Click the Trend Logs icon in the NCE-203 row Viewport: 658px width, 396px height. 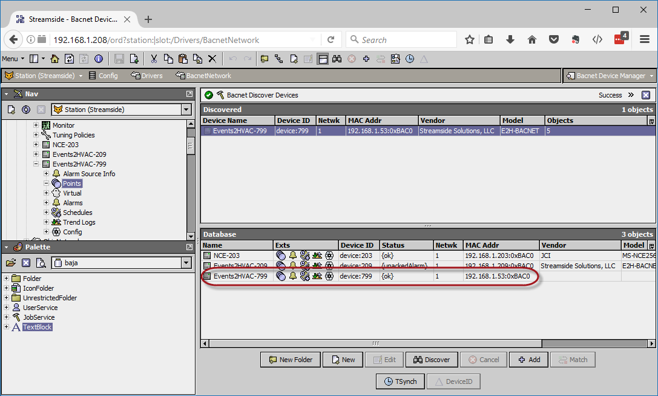317,256
